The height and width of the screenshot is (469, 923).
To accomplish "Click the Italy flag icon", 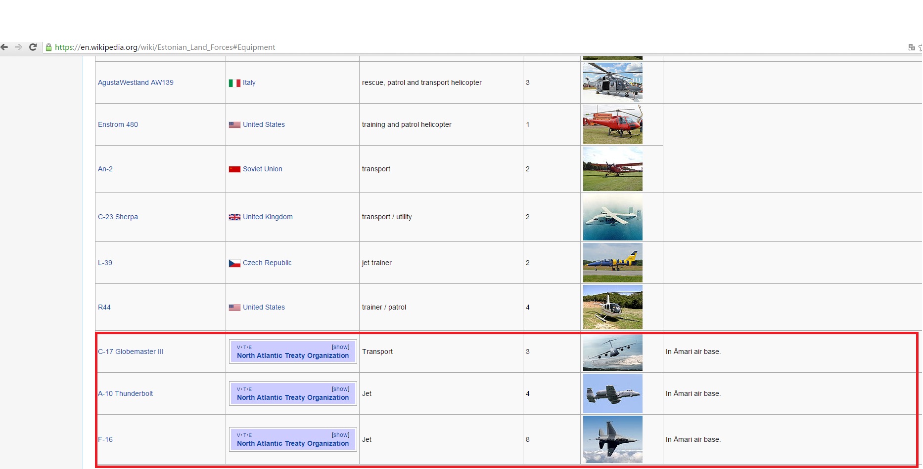I will point(234,83).
